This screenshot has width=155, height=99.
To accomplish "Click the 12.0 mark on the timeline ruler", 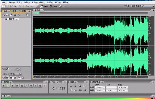I will coord(116,77).
